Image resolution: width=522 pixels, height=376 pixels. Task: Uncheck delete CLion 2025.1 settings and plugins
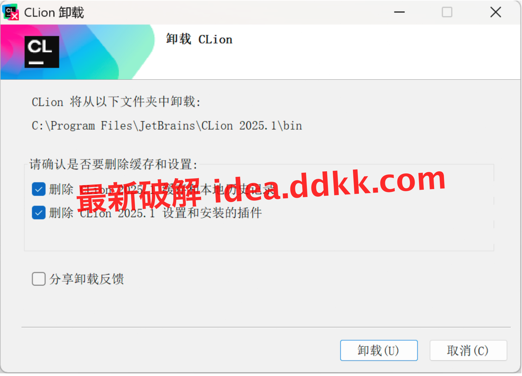tap(39, 213)
